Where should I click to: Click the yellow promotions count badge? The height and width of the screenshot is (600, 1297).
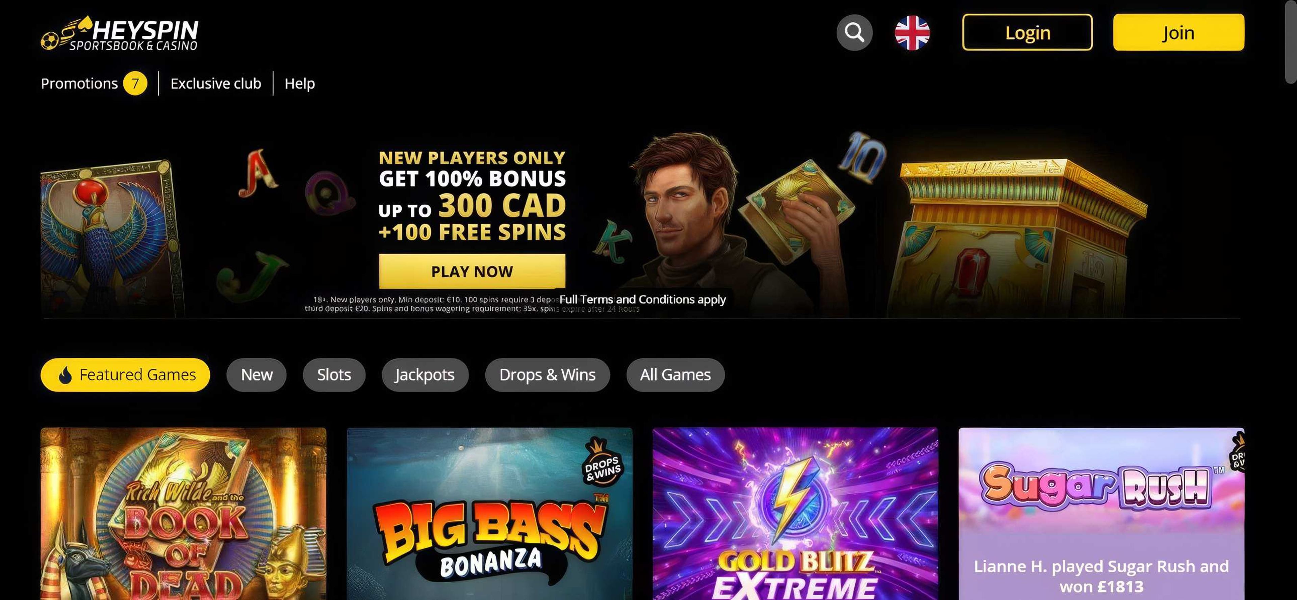pos(135,83)
